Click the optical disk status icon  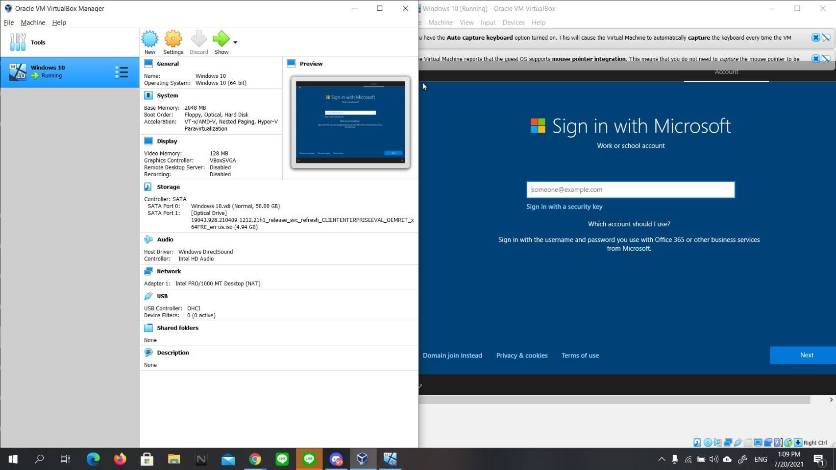(708, 443)
